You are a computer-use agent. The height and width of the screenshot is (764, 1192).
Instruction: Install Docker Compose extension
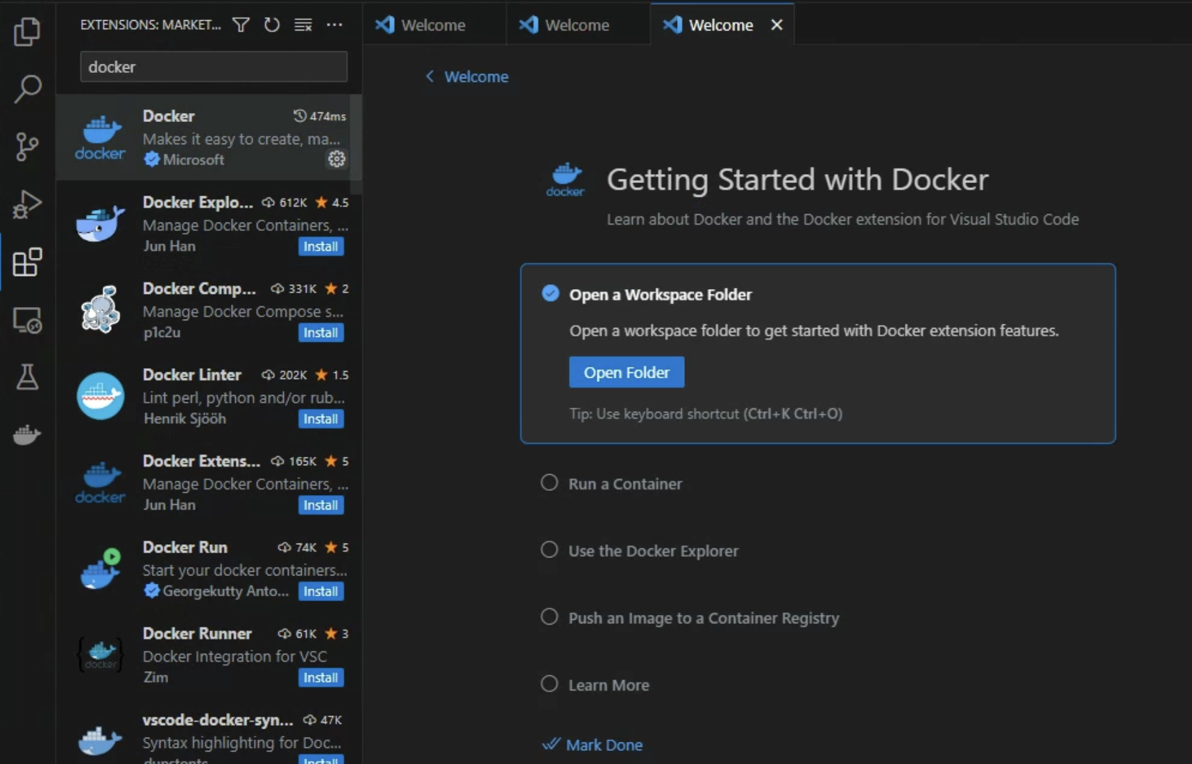(321, 333)
